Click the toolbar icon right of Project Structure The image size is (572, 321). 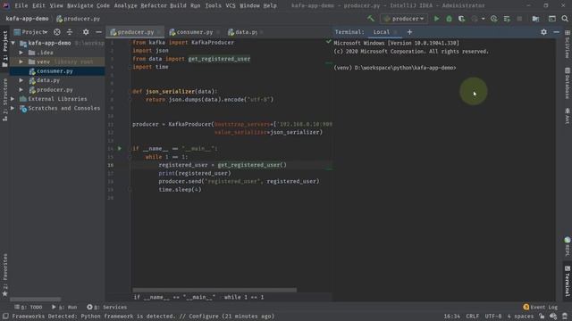552,19
